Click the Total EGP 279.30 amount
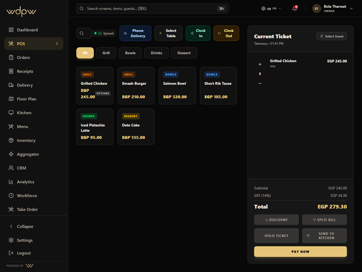The image size is (362, 272). pos(332,207)
